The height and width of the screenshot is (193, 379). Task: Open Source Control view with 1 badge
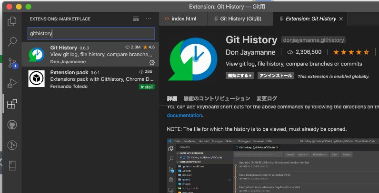coord(12,63)
